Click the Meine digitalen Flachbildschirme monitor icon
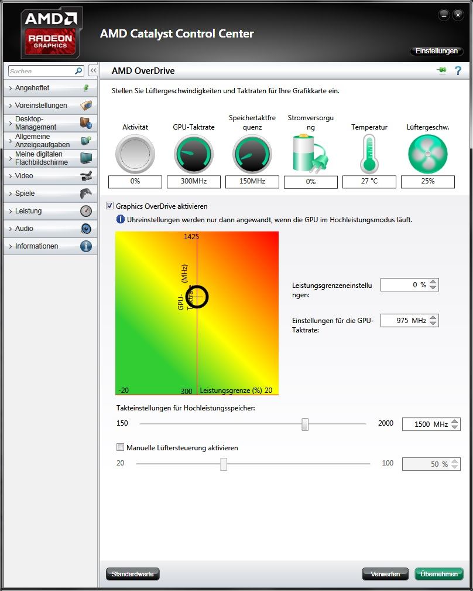 pyautogui.click(x=86, y=158)
